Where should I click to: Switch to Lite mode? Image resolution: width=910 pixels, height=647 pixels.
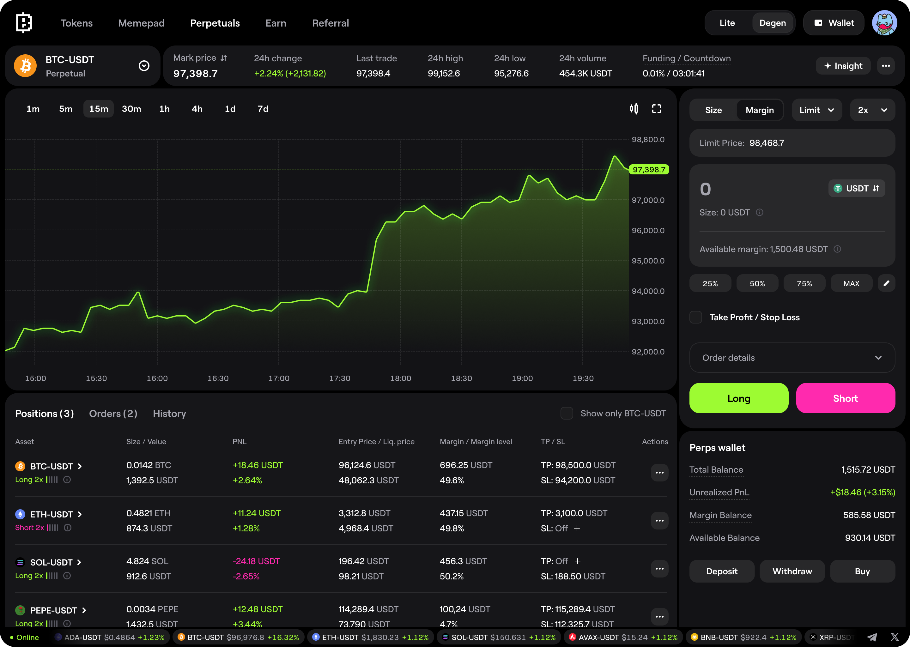(x=727, y=23)
